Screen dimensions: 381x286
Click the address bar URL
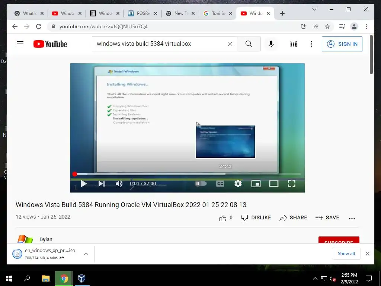[x=103, y=26]
